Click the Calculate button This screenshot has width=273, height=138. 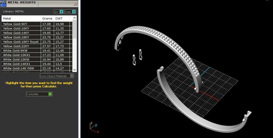[39, 94]
